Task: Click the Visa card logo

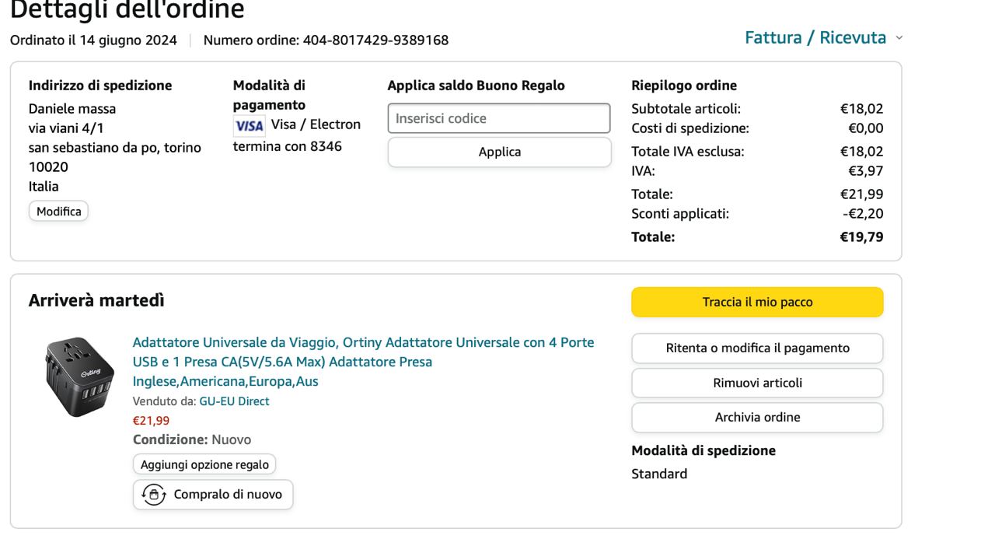Action: coord(249,125)
